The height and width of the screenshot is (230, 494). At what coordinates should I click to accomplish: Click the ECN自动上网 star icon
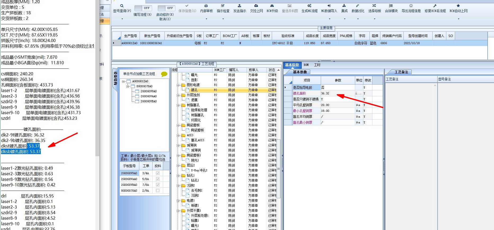[458, 6]
